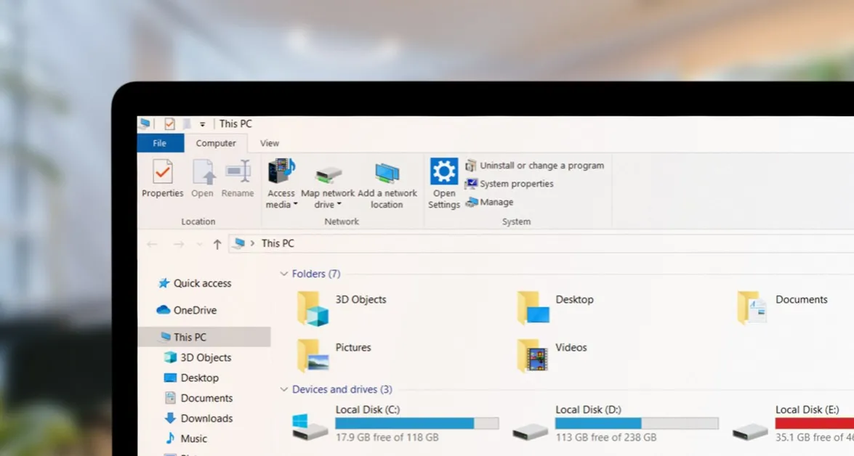Open Downloads in the navigation pane
Image resolution: width=854 pixels, height=456 pixels.
[x=199, y=418]
